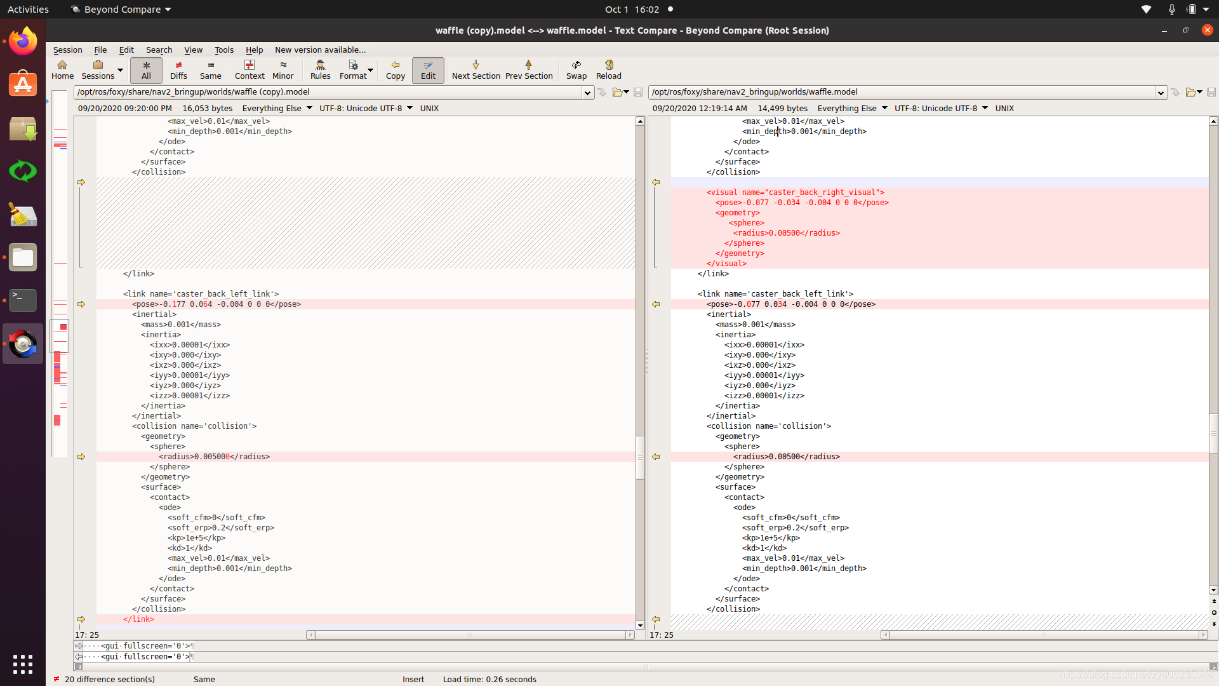
Task: Click left pane horizontal scrollbar
Action: (470, 635)
